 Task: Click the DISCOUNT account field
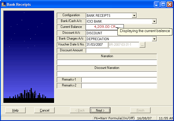click(x=101, y=33)
